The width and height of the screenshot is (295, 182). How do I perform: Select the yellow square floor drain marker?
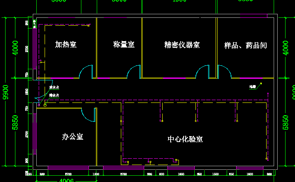261,83
